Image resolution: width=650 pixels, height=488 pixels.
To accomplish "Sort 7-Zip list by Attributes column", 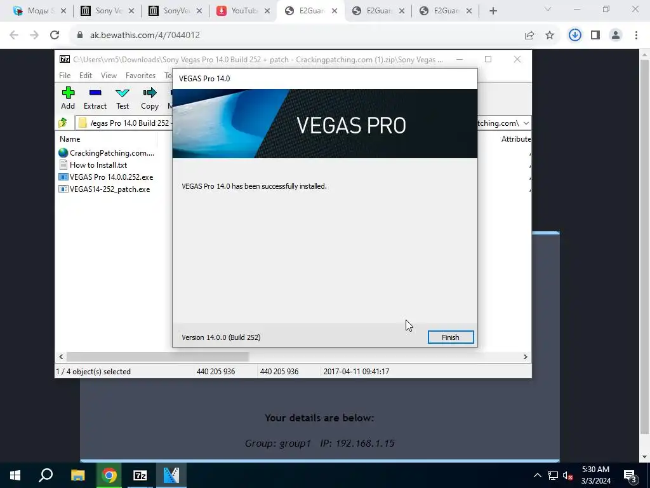I will [x=515, y=139].
